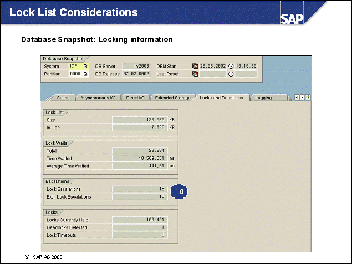Open the System field value help icon
Image resolution: width=352 pixels, height=264 pixels.
85,66
